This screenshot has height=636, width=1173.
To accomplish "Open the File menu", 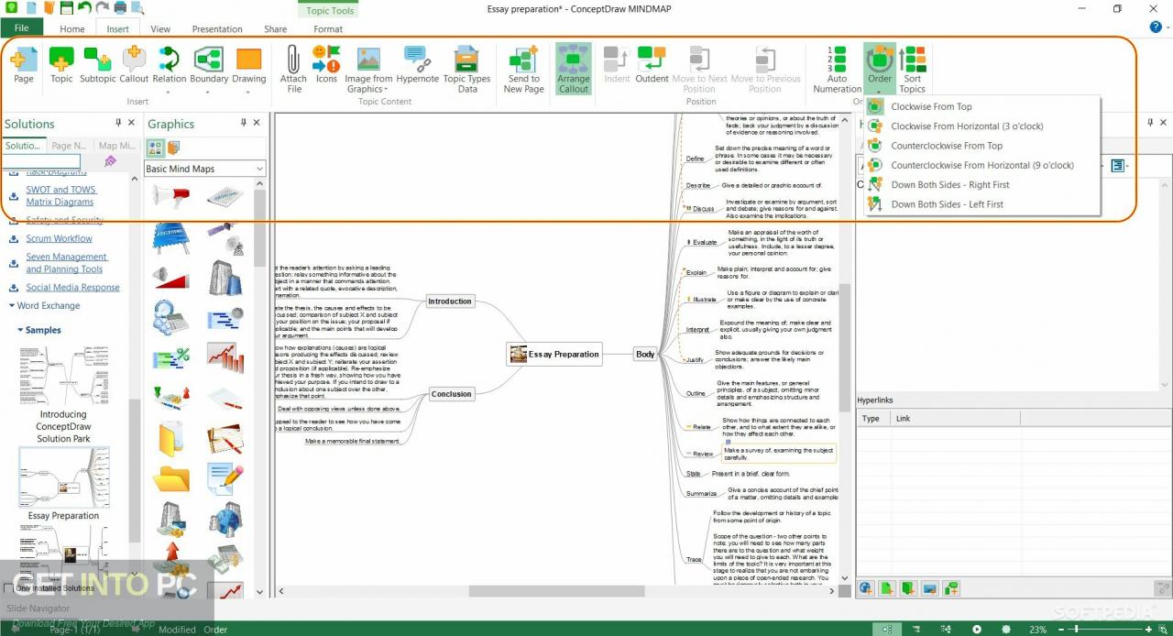I will pyautogui.click(x=21, y=28).
